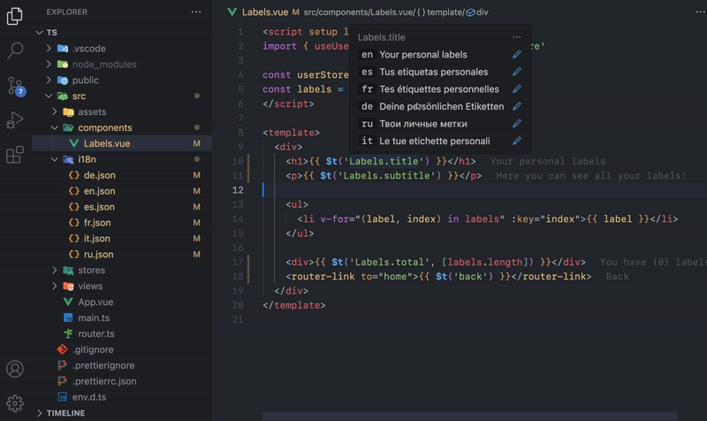Viewport: 707px width, 421px height.
Task: Click the div breadcrumb segment
Action: click(482, 12)
